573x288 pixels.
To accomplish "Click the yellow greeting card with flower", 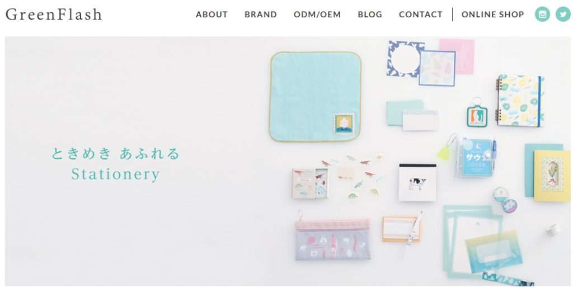I will [552, 176].
